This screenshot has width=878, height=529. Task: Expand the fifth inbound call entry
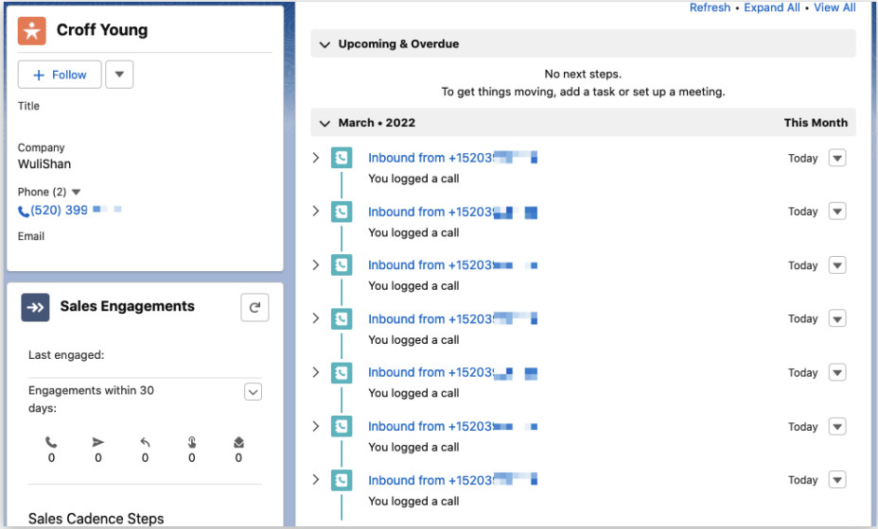pyautogui.click(x=316, y=372)
